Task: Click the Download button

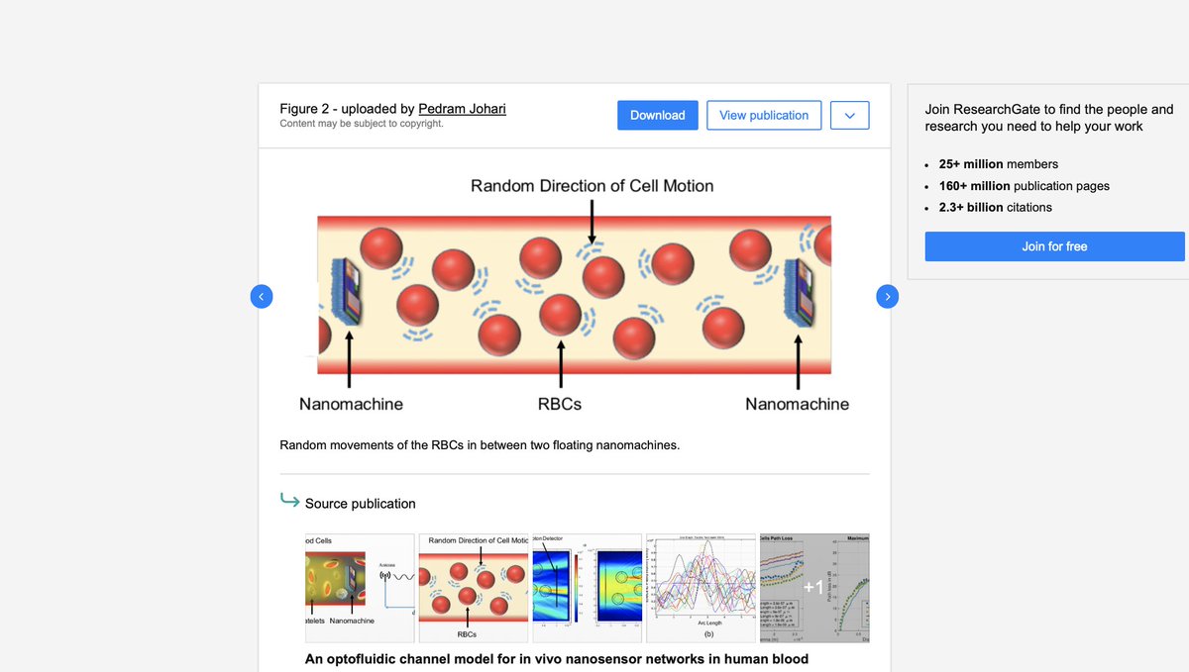Action: click(x=658, y=115)
